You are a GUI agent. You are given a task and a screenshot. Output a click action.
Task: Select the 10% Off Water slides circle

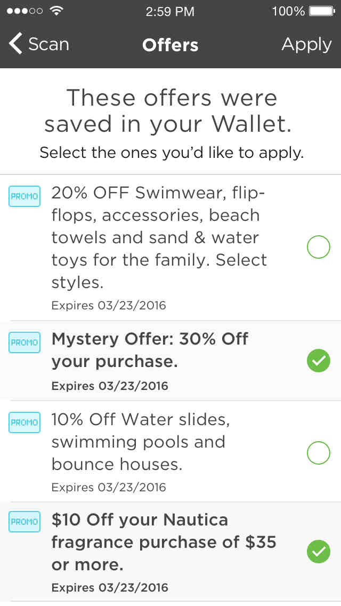pos(319,453)
